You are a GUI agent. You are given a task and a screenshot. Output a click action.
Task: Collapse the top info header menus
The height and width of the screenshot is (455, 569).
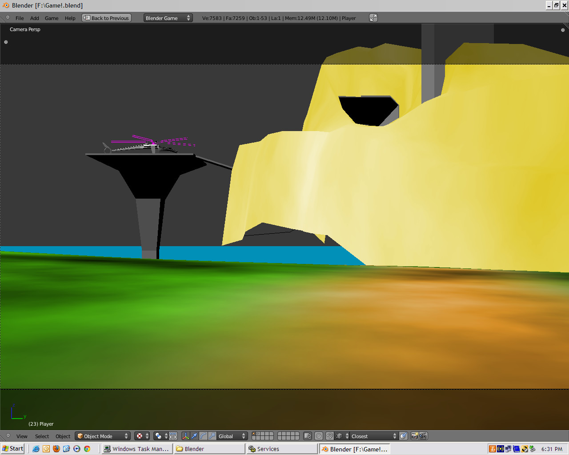8,18
